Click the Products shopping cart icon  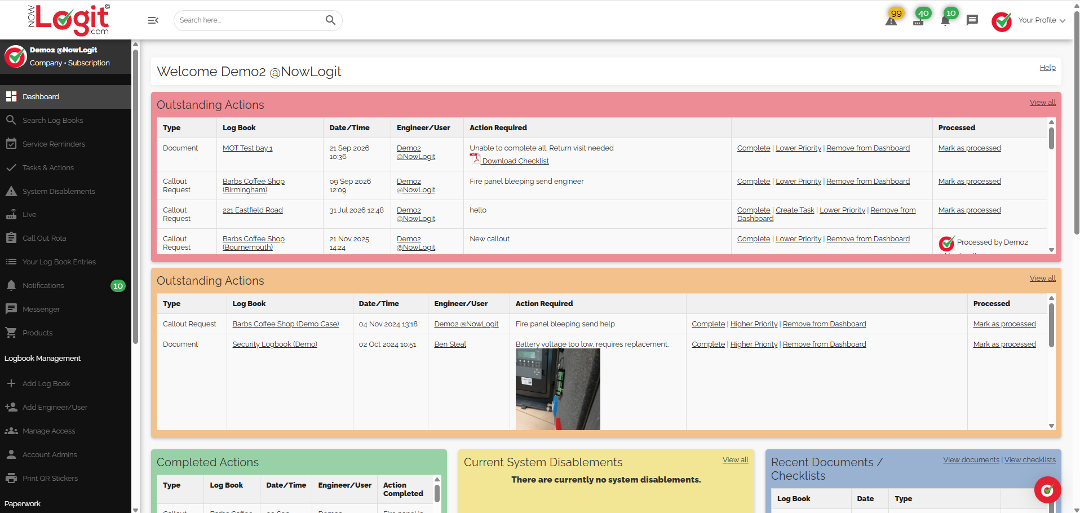coord(11,333)
